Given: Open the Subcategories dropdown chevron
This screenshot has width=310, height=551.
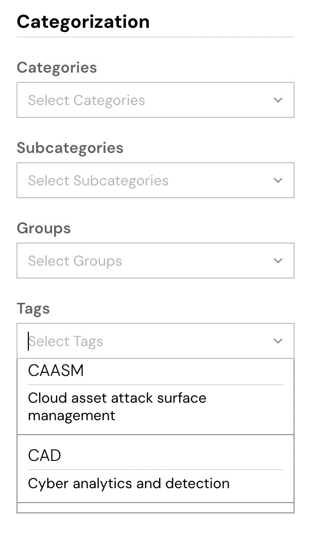Looking at the screenshot, I should pyautogui.click(x=278, y=180).
